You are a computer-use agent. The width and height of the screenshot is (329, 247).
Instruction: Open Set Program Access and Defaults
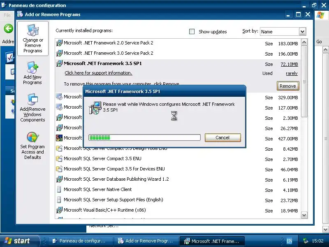(32, 146)
